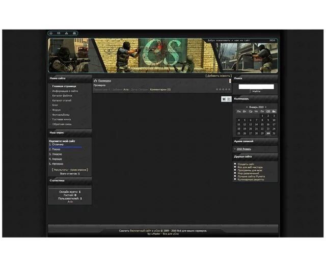Click the envelope mail icon in top toolbar
The image size is (326, 261).
click(x=59, y=33)
